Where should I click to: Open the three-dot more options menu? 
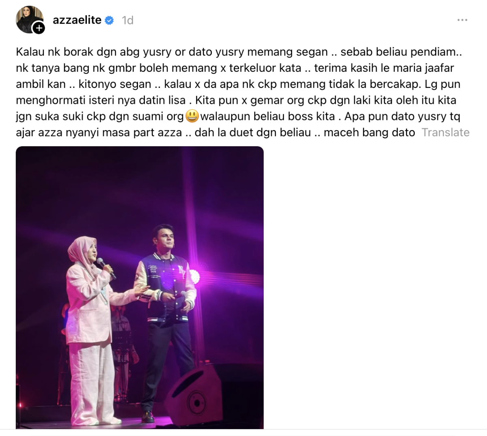462,20
